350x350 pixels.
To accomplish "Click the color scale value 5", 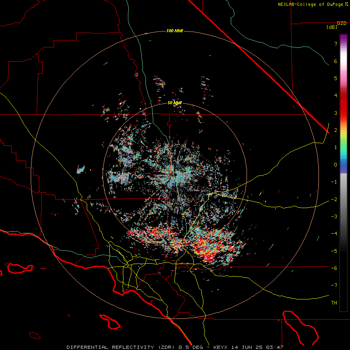I will pyautogui.click(x=336, y=78).
